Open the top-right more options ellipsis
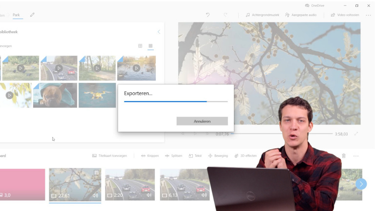The width and height of the screenshot is (375, 211). pos(368,15)
